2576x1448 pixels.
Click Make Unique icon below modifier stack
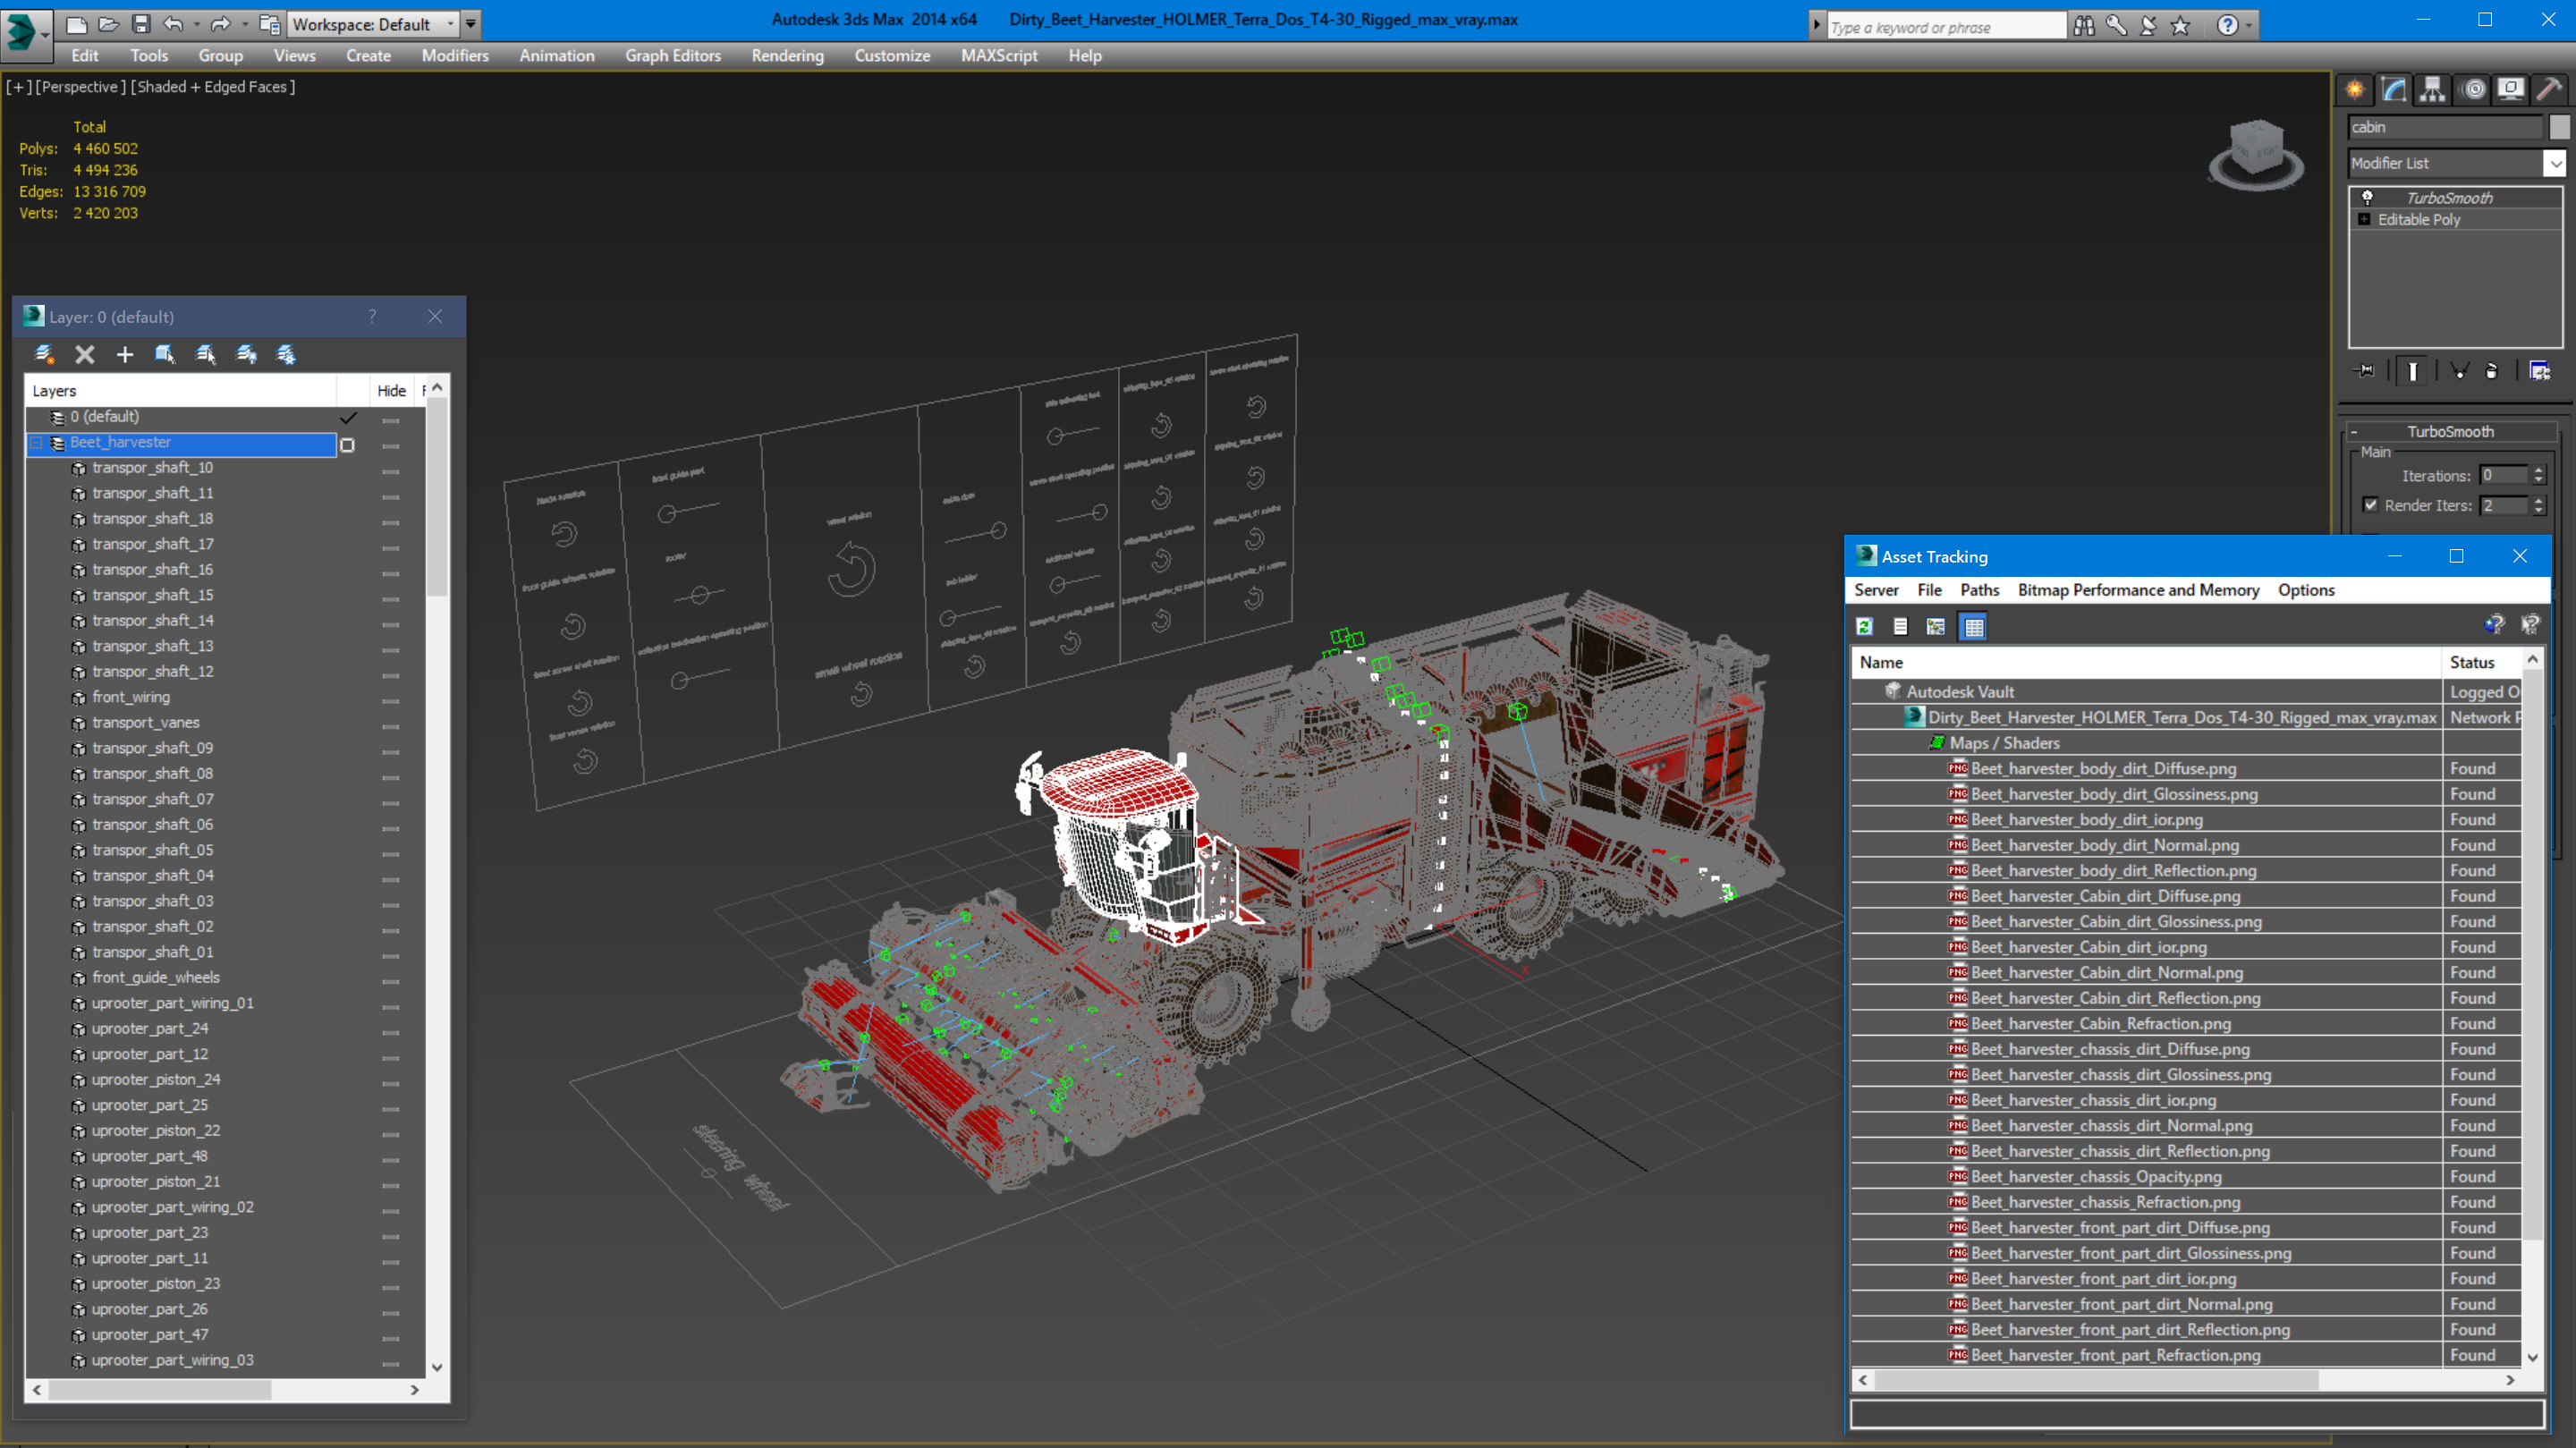2459,371
